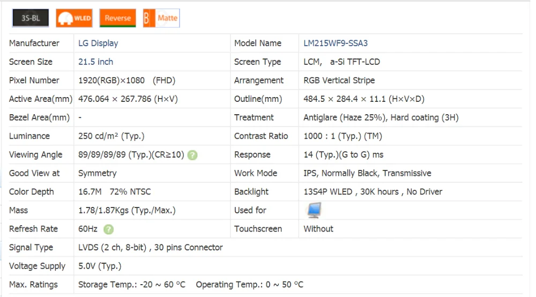Select the Treatment label

tap(254, 117)
